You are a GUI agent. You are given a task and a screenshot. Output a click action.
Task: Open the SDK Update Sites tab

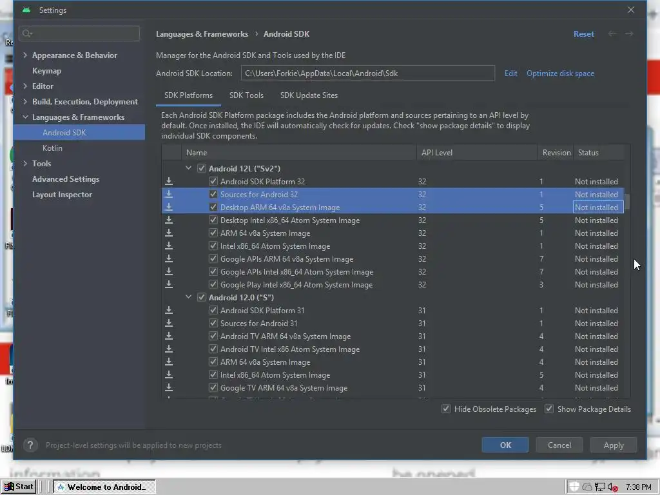[309, 95]
